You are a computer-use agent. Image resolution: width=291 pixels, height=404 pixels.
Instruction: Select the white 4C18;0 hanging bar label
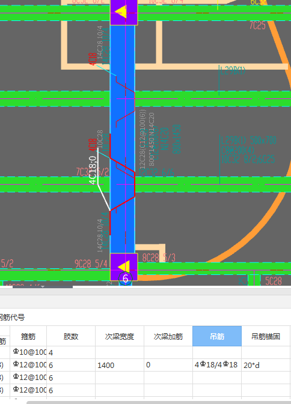coord(93,170)
